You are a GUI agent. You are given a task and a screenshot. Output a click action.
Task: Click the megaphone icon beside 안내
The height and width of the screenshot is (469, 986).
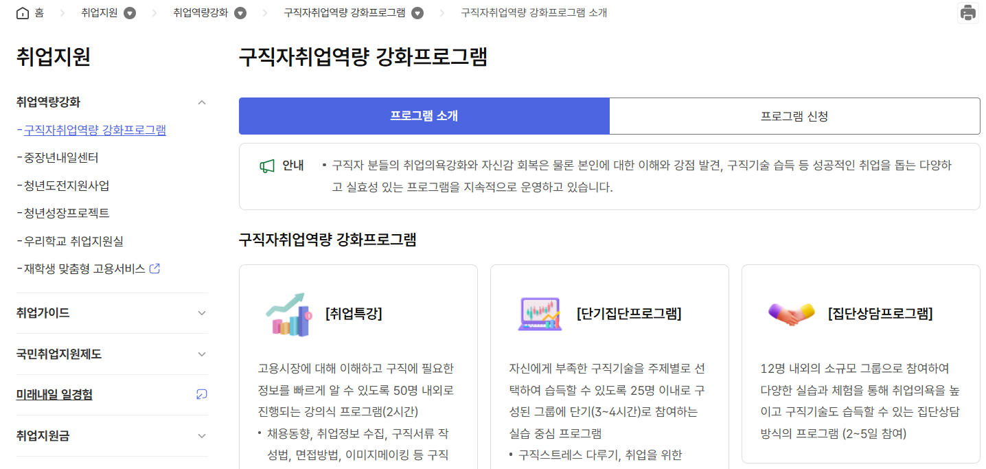point(268,164)
